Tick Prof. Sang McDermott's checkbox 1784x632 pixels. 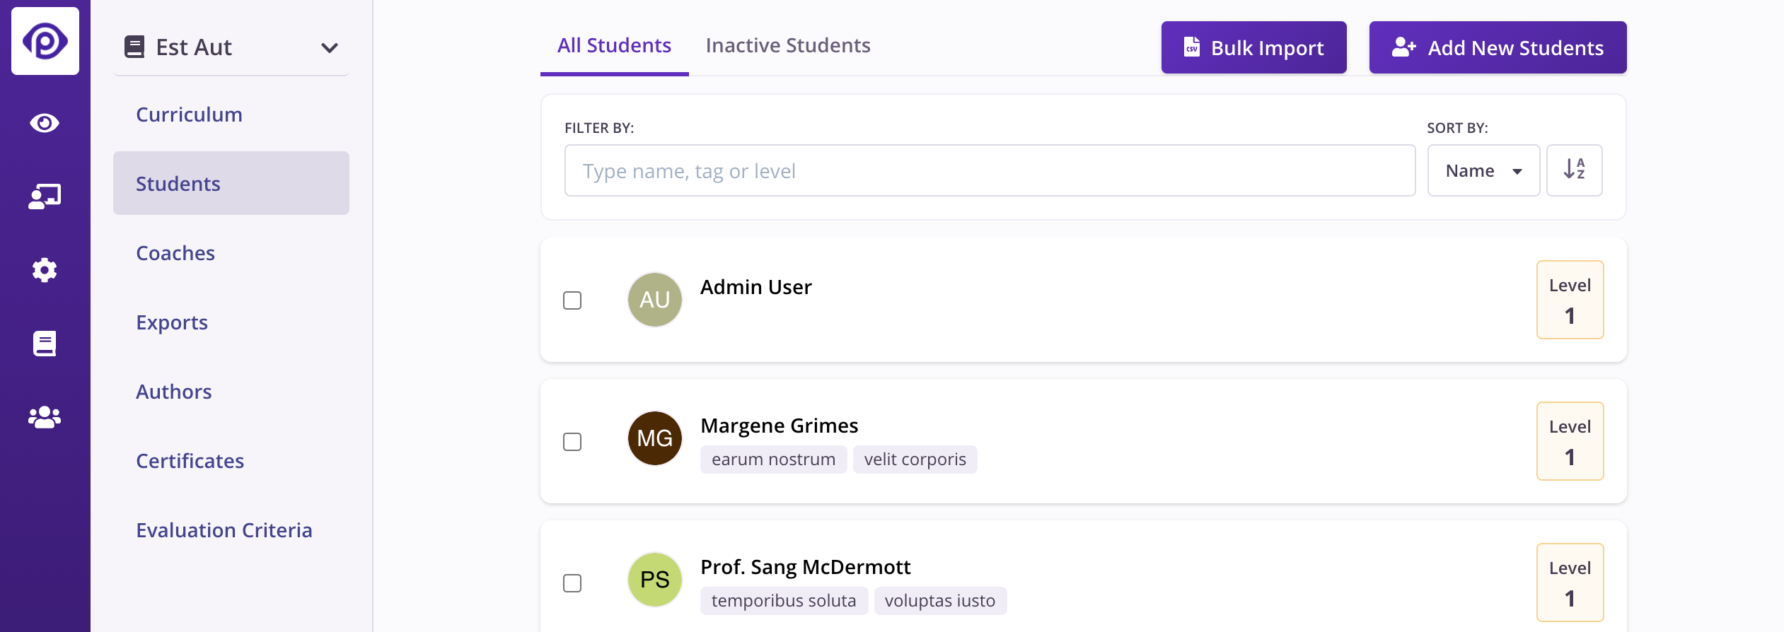(572, 583)
